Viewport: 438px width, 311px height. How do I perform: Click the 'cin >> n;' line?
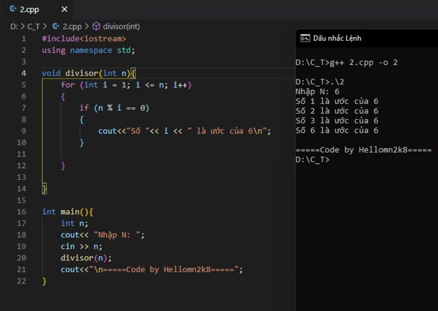point(82,246)
